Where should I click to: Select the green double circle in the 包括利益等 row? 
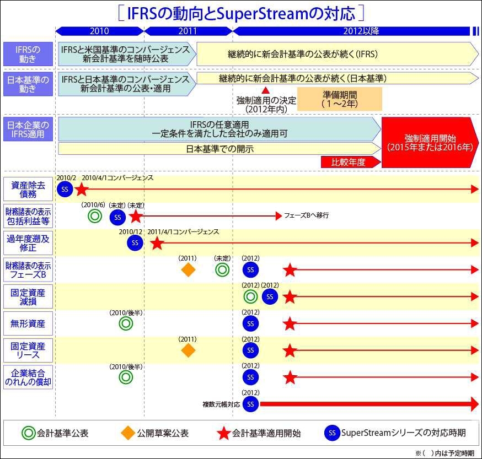tap(95, 216)
